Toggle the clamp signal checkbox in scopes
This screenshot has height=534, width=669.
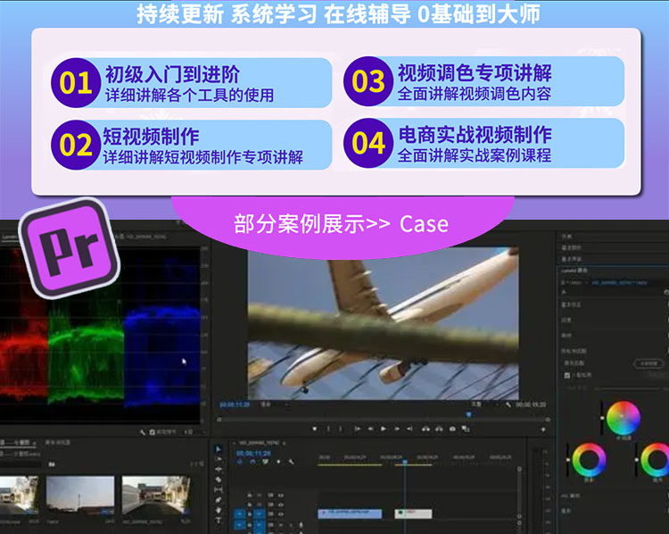pyautogui.click(x=153, y=432)
